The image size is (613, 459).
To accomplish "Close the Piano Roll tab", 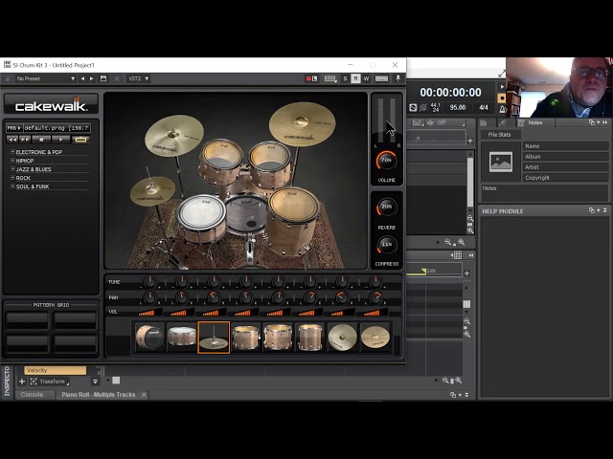I will click(144, 395).
